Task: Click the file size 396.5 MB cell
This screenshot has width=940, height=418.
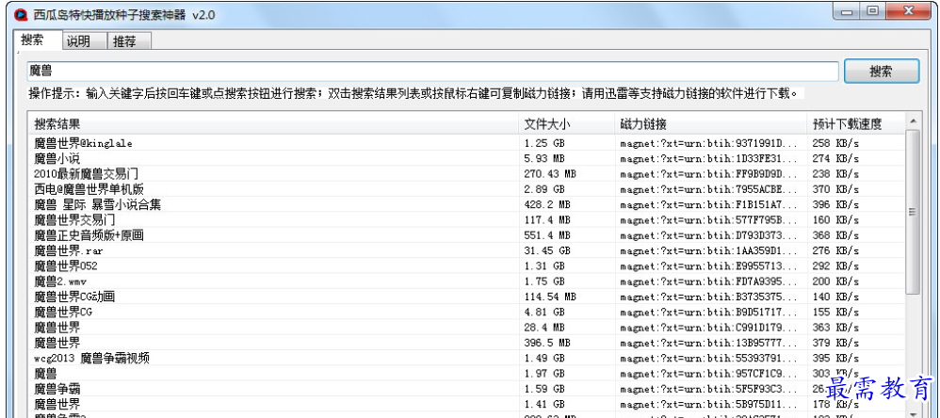Action: tap(547, 343)
